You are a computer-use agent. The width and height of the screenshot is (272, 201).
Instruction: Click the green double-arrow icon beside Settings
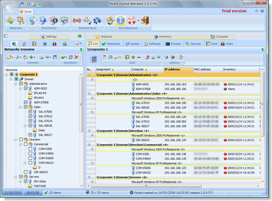tap(80, 36)
